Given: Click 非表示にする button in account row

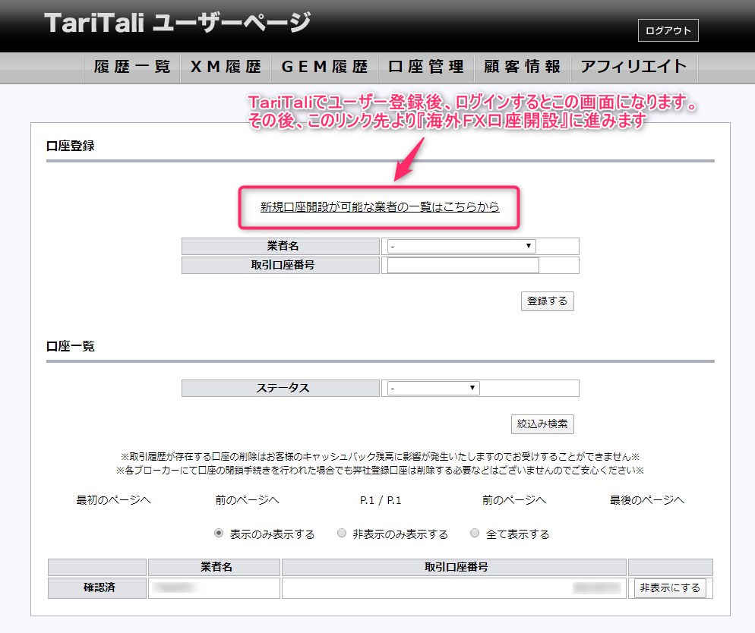Looking at the screenshot, I should [x=669, y=588].
